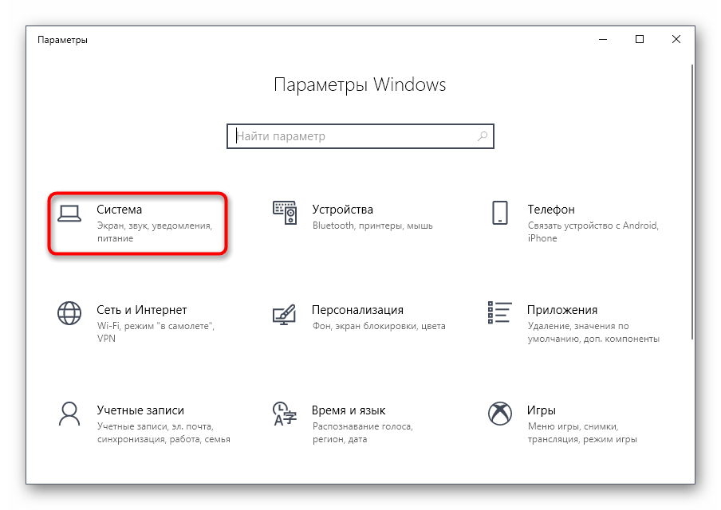The height and width of the screenshot is (510, 721).
Task: Click the search magnifier icon
Action: coord(483,136)
